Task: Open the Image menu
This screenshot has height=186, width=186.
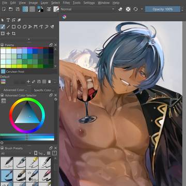Action: [x=33, y=3]
